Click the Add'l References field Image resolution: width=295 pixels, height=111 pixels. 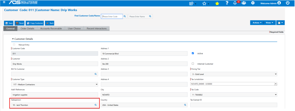click(55, 95)
